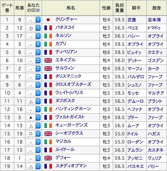167x171 pixels.
Task: Open jockey page for ペリエ
Action: coord(133,28)
